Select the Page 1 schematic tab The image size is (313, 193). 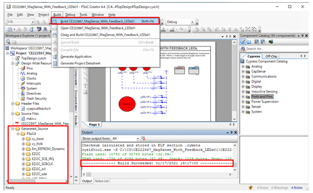[94, 125]
